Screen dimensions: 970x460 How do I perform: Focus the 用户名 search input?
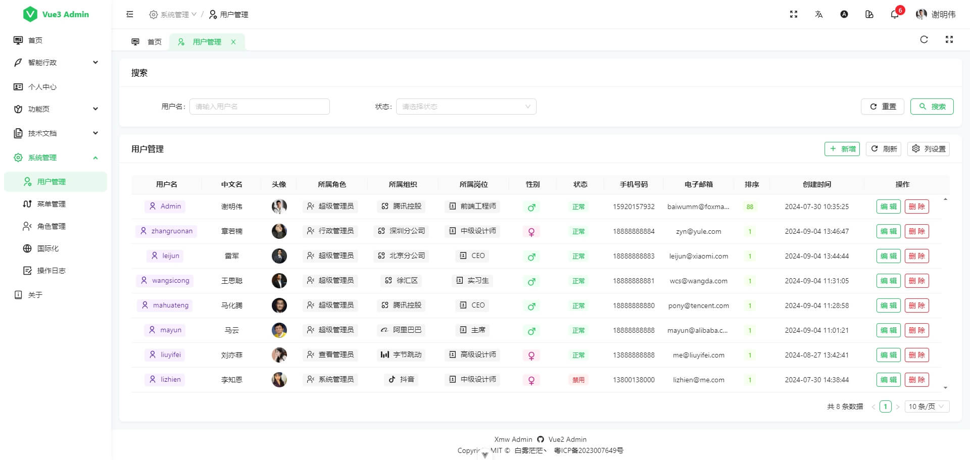[x=259, y=107]
